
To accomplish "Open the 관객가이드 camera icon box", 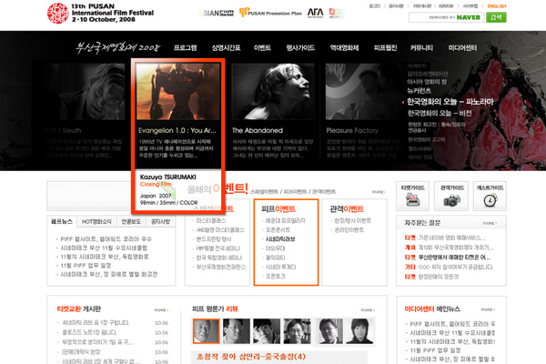I will pos(452,196).
